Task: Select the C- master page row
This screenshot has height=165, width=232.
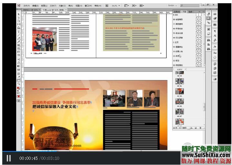Action: [x=187, y=42]
